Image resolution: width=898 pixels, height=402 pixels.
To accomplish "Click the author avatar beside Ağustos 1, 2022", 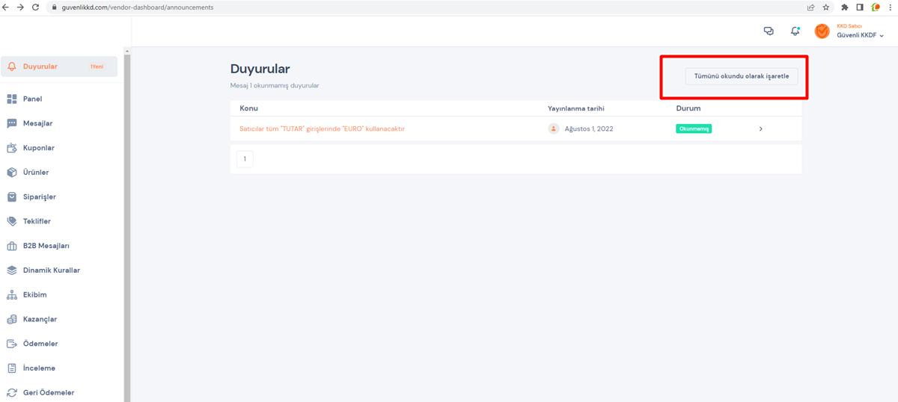I will (x=554, y=129).
